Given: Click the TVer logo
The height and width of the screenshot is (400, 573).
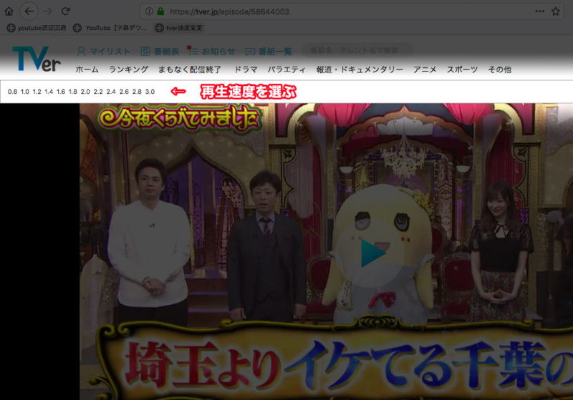Looking at the screenshot, I should click(x=36, y=59).
